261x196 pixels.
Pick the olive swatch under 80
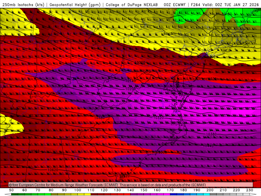(54, 194)
